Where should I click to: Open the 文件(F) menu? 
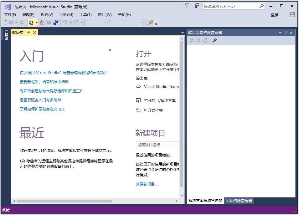point(10,15)
